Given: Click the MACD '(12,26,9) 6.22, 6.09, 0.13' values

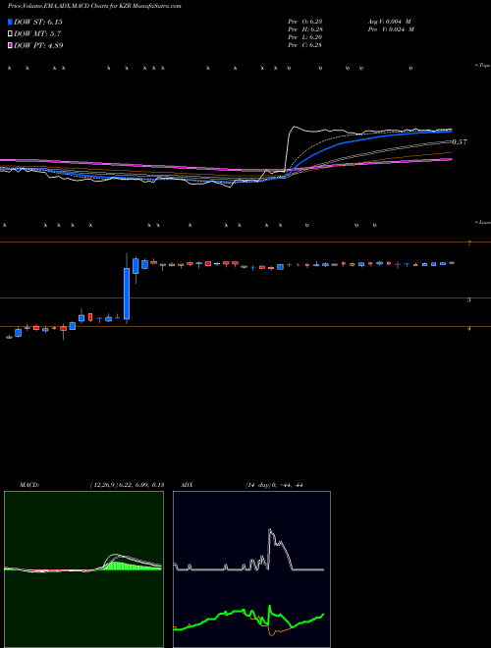Looking at the screenshot, I should point(127,485).
